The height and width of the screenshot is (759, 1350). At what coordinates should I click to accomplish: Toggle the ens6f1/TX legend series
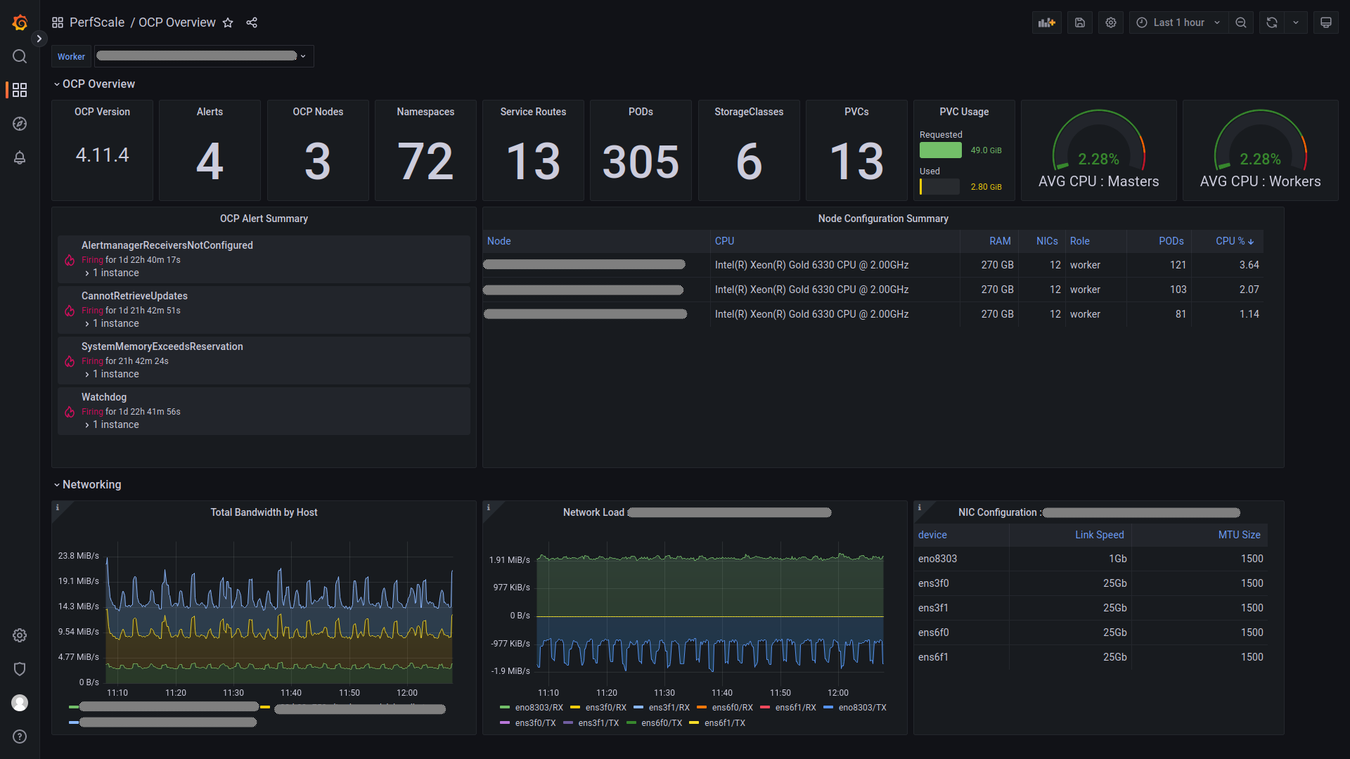pyautogui.click(x=724, y=723)
